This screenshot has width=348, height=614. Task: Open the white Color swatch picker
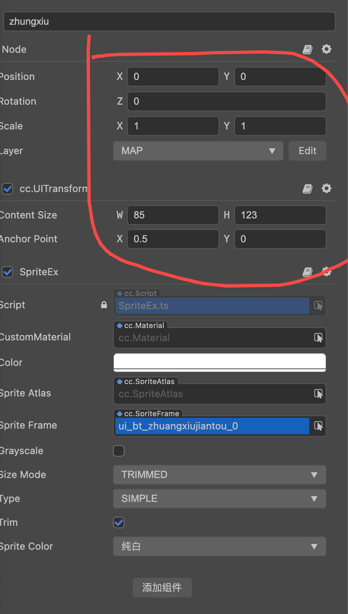click(x=219, y=363)
